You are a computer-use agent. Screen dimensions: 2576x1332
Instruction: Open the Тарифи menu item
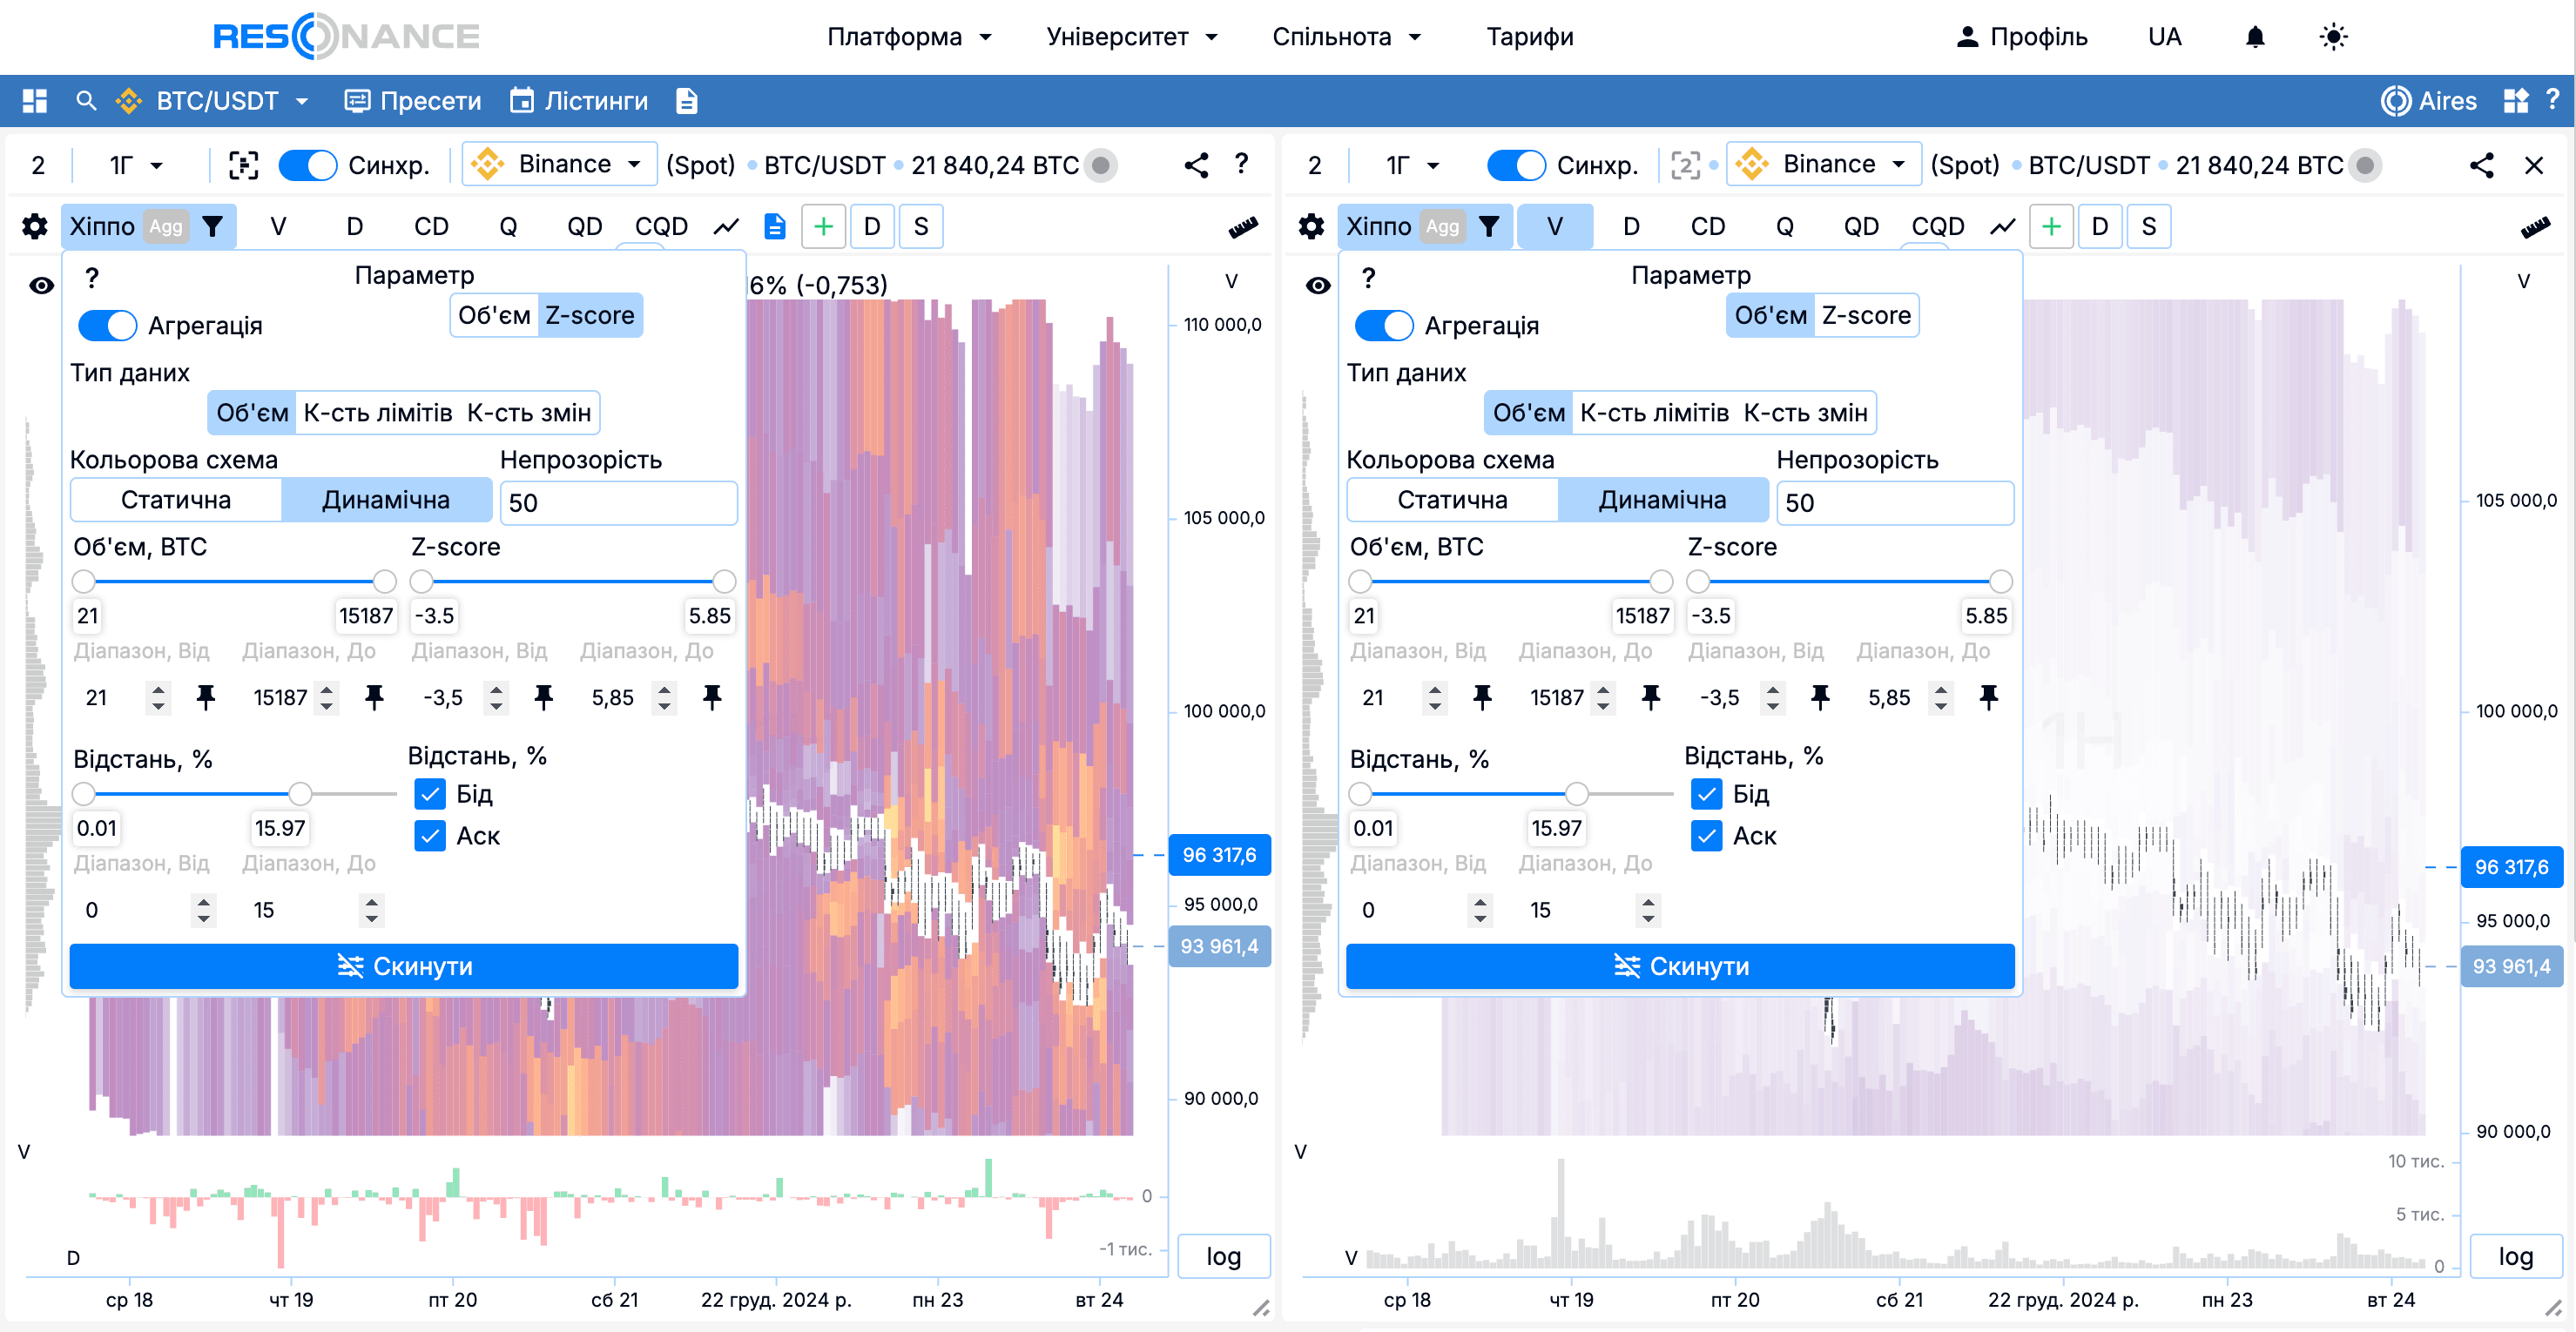(1529, 37)
